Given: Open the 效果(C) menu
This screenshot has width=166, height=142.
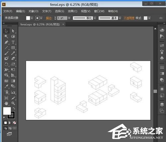Looking at the screenshot, I should [72, 11].
